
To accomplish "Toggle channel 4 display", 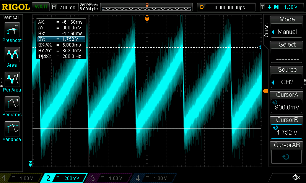I will point(153,178).
